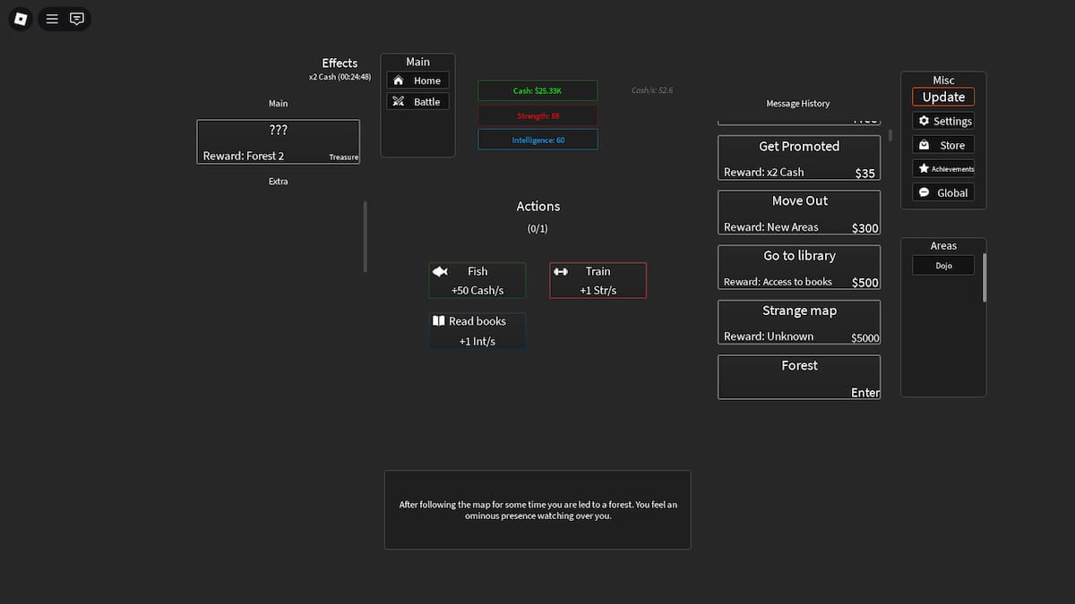
Task: Open Global chat via the speech bubble icon
Action: pos(923,191)
